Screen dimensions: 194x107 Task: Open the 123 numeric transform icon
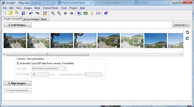[98, 13]
